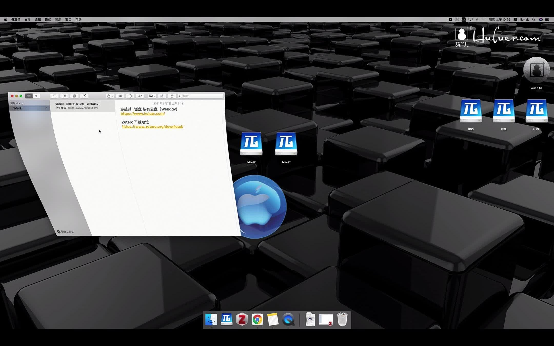The height and width of the screenshot is (346, 554).
Task: Insert a table with toolbar icon
Action: 120,96
